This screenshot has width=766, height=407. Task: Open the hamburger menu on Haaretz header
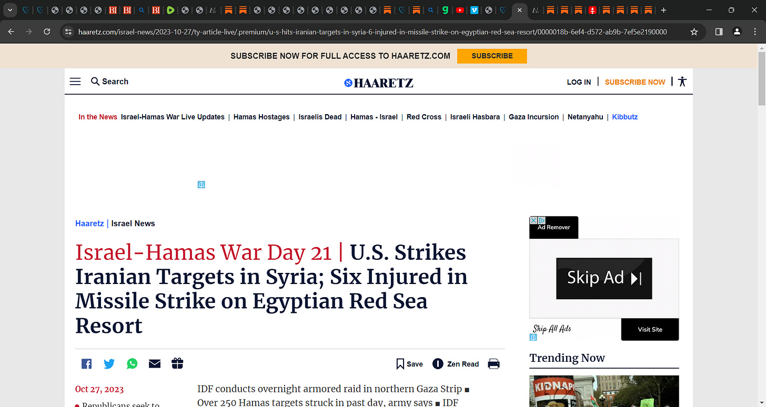[75, 82]
